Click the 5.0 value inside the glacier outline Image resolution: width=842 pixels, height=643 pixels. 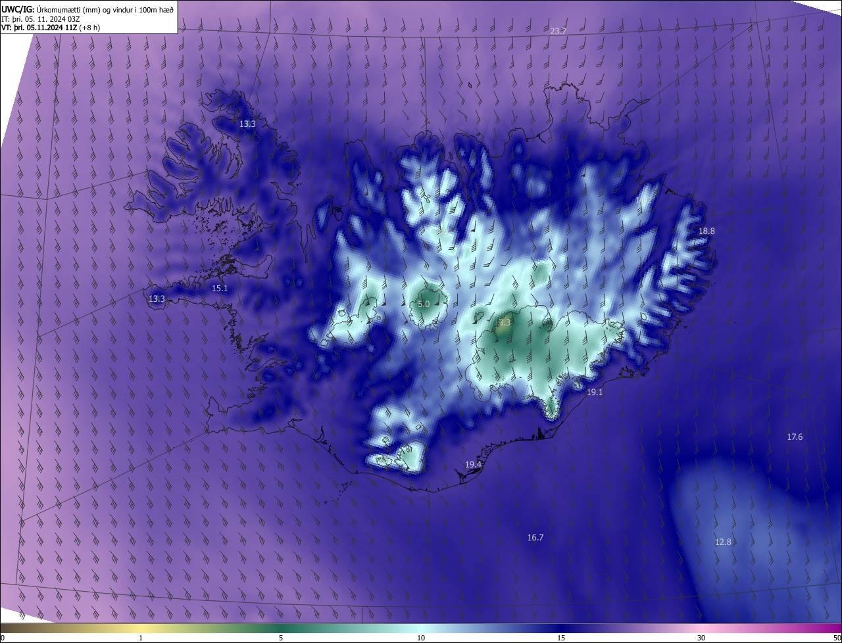point(424,304)
